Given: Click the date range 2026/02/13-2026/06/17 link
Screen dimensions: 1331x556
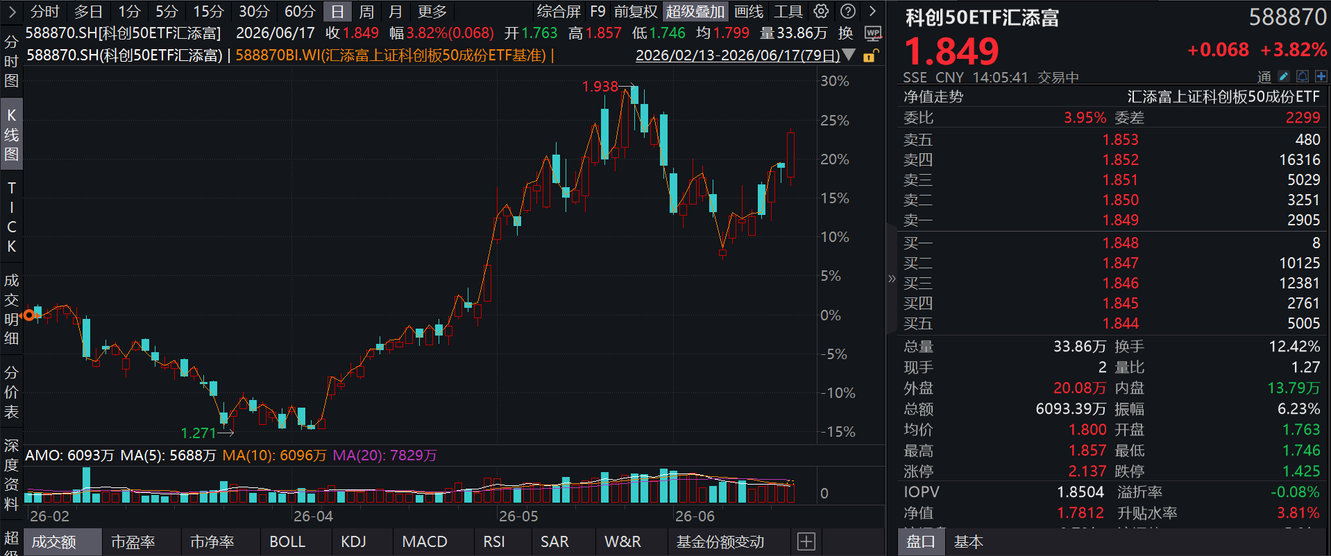Looking at the screenshot, I should [738, 55].
